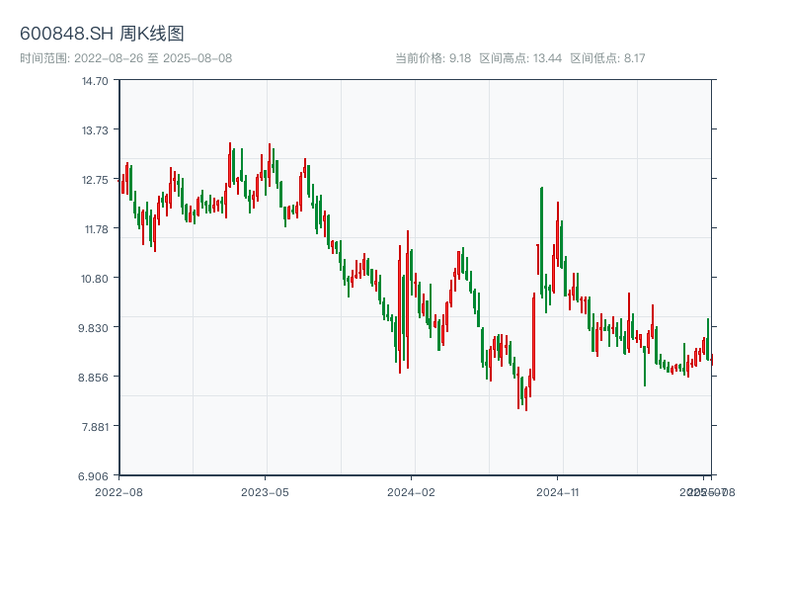Screen dimensions: 790x593
Task: Click the y-axis label 12.75
Action: pyautogui.click(x=95, y=180)
